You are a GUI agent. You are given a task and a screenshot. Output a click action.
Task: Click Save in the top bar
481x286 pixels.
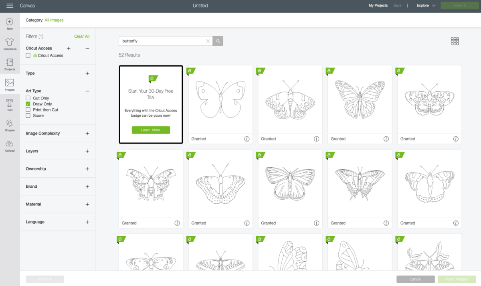[397, 6]
